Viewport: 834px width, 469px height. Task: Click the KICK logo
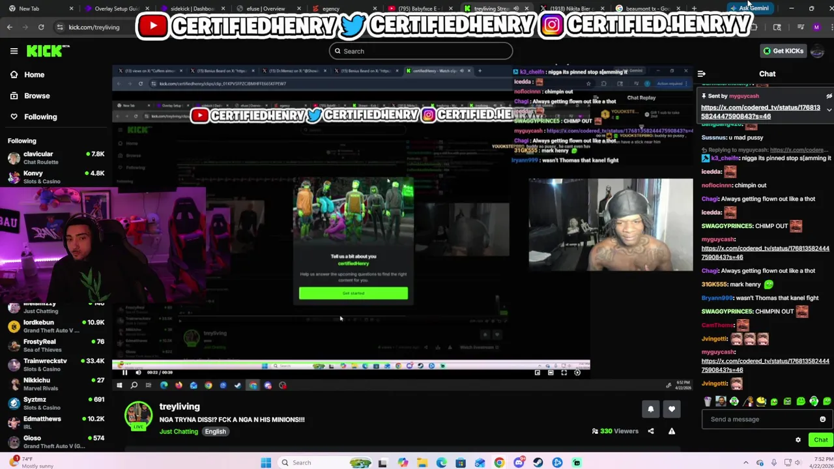pyautogui.click(x=48, y=51)
